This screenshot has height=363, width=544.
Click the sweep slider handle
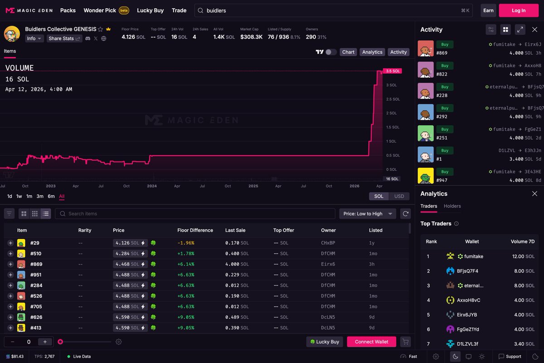coord(60,342)
